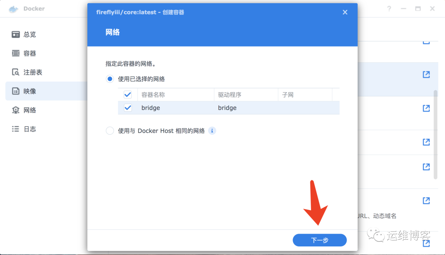Screen dimensions: 445x255
Task: Select 使用已选择的网络 radio option
Action: (x=110, y=79)
